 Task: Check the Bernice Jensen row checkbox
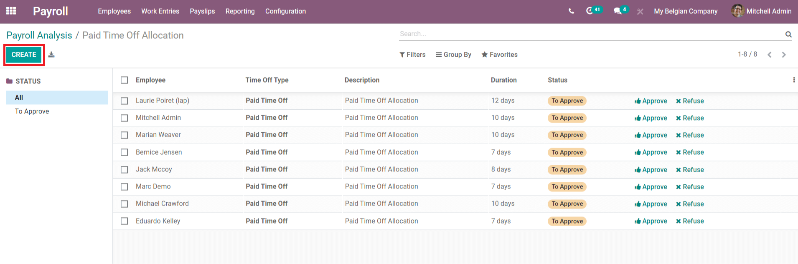pos(125,152)
